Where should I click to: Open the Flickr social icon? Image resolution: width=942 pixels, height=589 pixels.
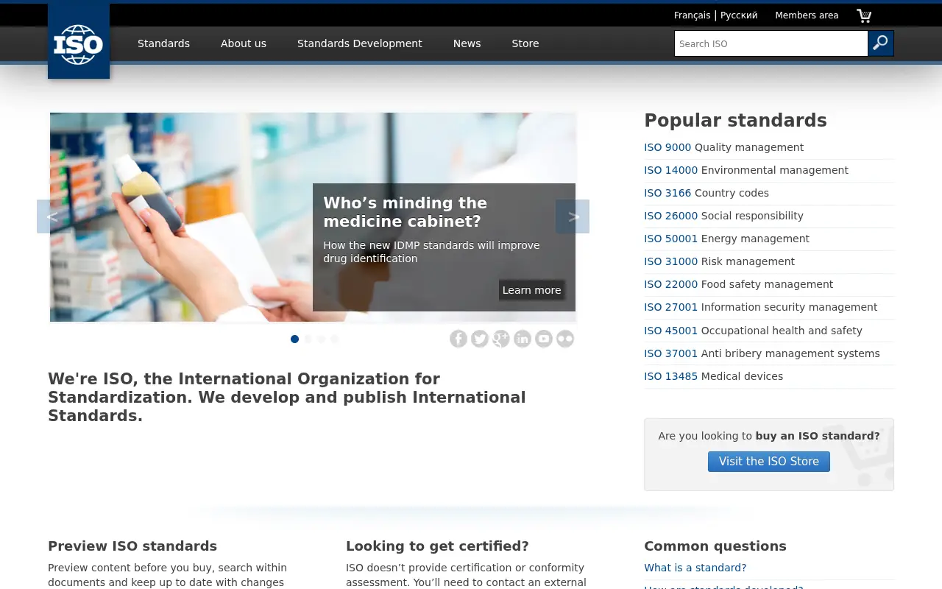point(565,339)
